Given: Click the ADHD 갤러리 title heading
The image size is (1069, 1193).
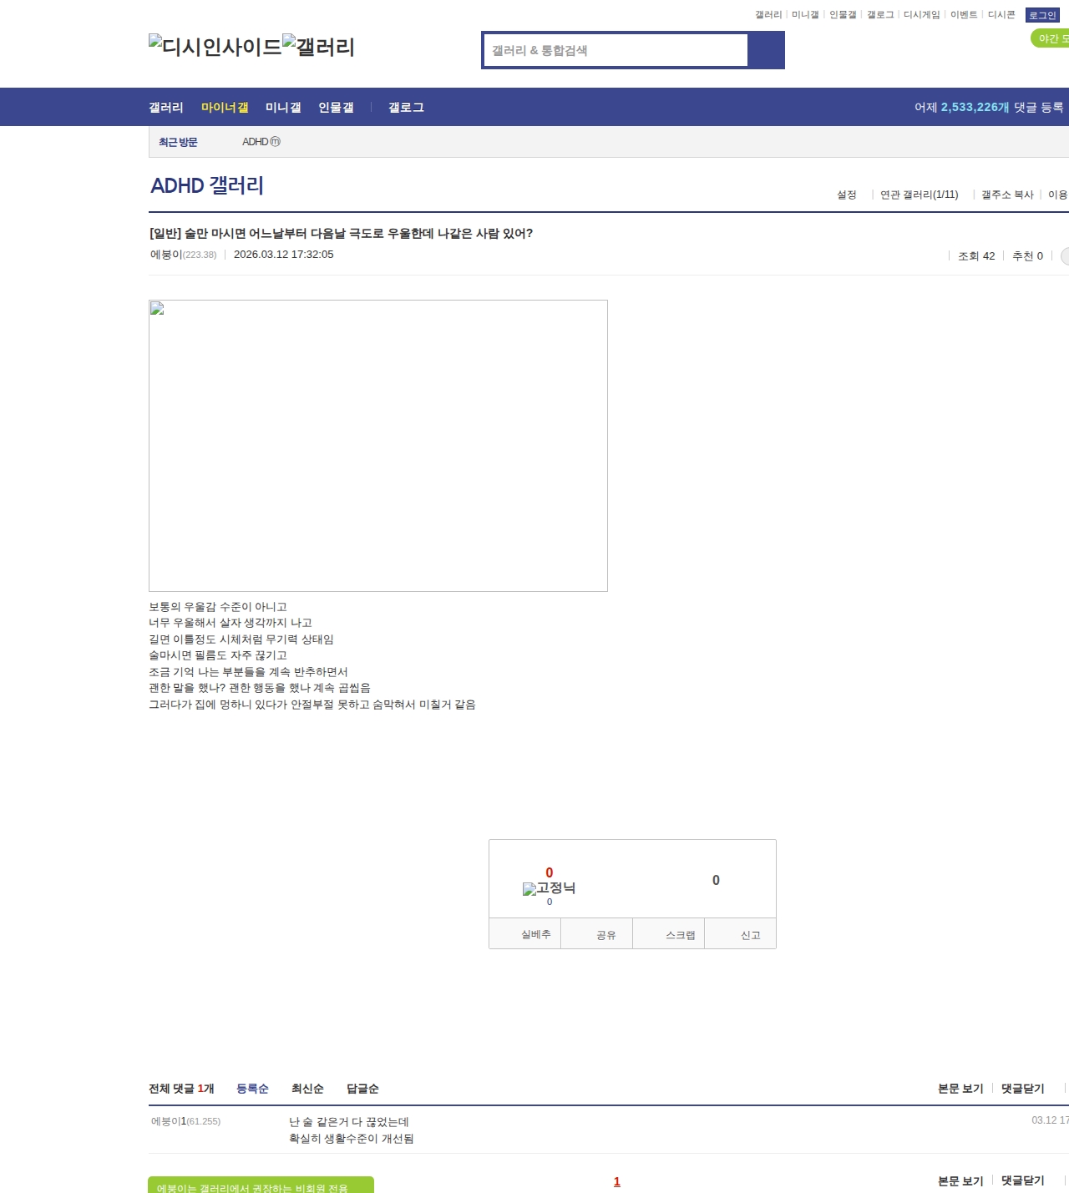Looking at the screenshot, I should tap(207, 185).
